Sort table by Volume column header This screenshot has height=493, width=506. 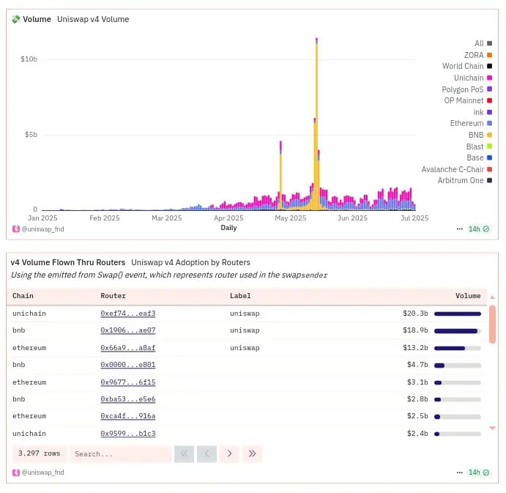click(x=468, y=296)
